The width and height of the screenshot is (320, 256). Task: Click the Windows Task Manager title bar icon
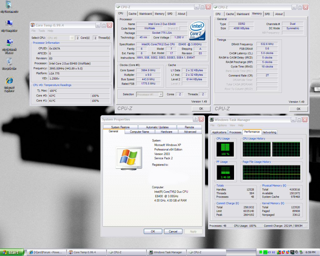(x=212, y=120)
